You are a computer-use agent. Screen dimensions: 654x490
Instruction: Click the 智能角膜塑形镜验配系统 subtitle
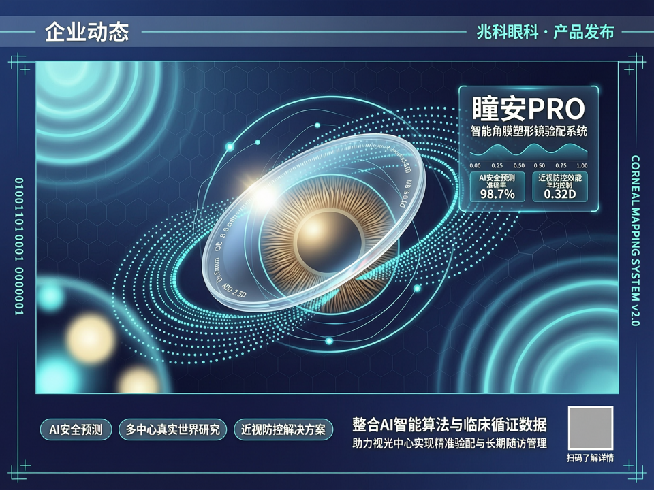pos(529,131)
